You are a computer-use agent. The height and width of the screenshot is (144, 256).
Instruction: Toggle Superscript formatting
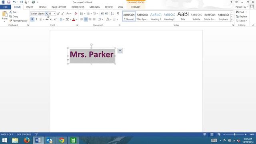55,20
